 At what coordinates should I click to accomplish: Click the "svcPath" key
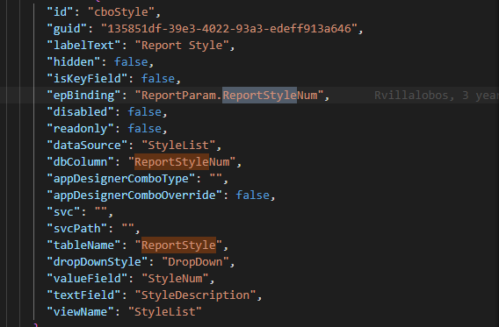pyautogui.click(x=77, y=229)
